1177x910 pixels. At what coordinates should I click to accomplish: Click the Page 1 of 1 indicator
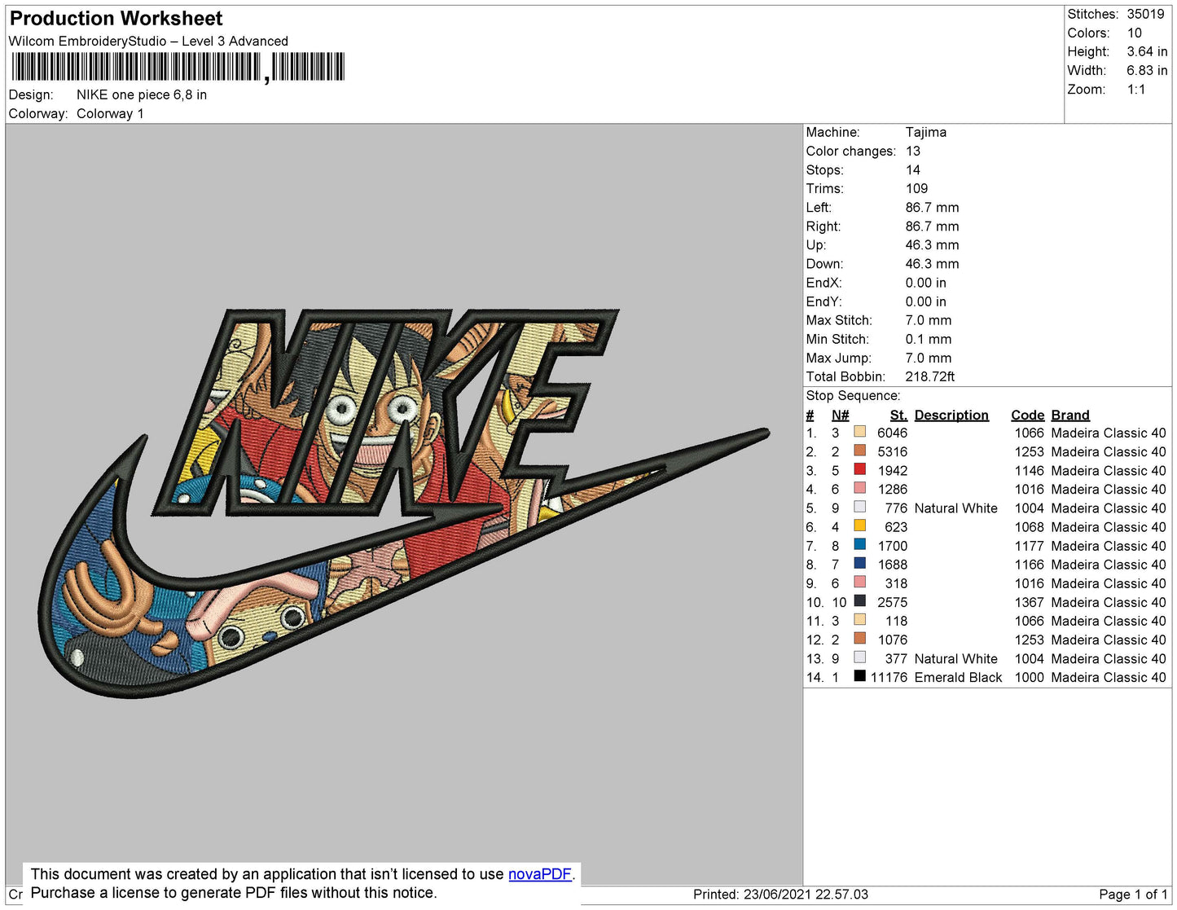1133,895
